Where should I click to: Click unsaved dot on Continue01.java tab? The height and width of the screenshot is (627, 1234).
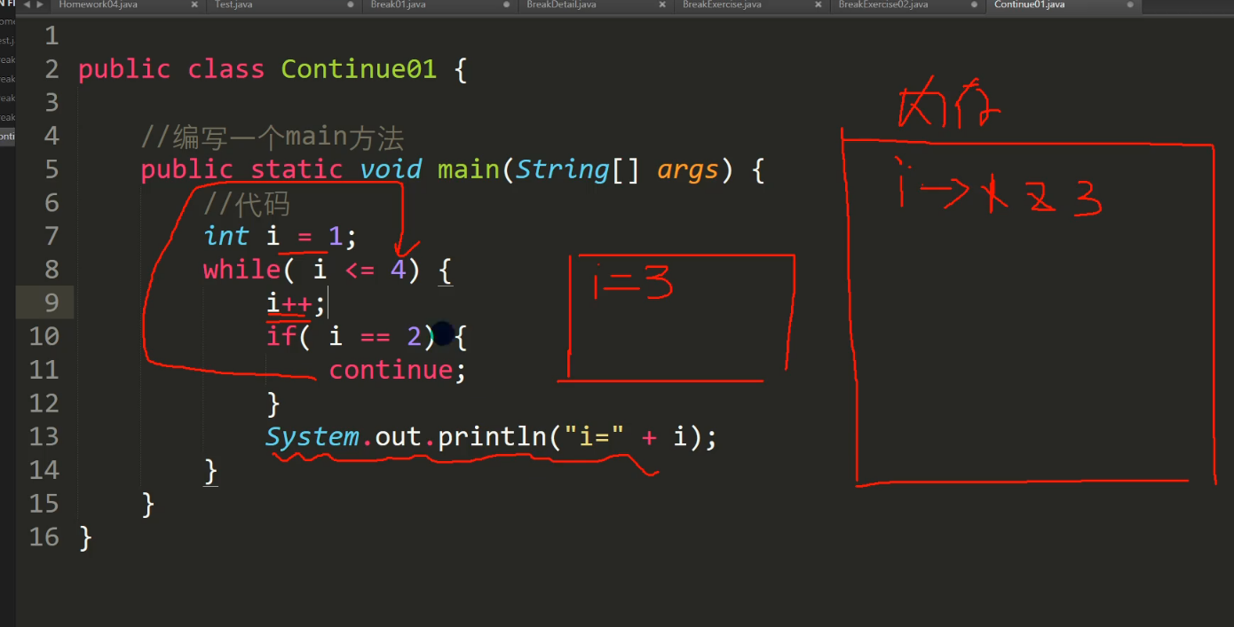(x=1130, y=4)
